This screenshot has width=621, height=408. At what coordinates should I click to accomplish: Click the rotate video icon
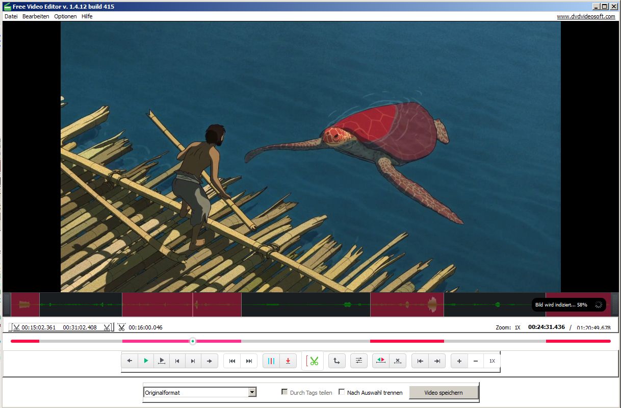(337, 361)
